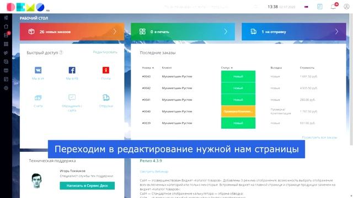Image resolution: width=353 pixels, height=198 pixels.
Task: Click the Yandex mail quick-access icon
Action: point(106,70)
